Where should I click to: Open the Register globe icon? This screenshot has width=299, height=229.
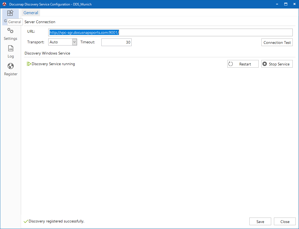tap(11, 66)
